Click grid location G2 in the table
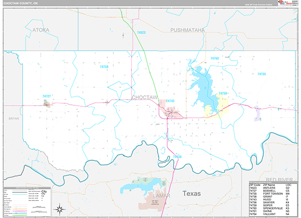This screenshot has height=218, width=301. (x=287, y=188)
